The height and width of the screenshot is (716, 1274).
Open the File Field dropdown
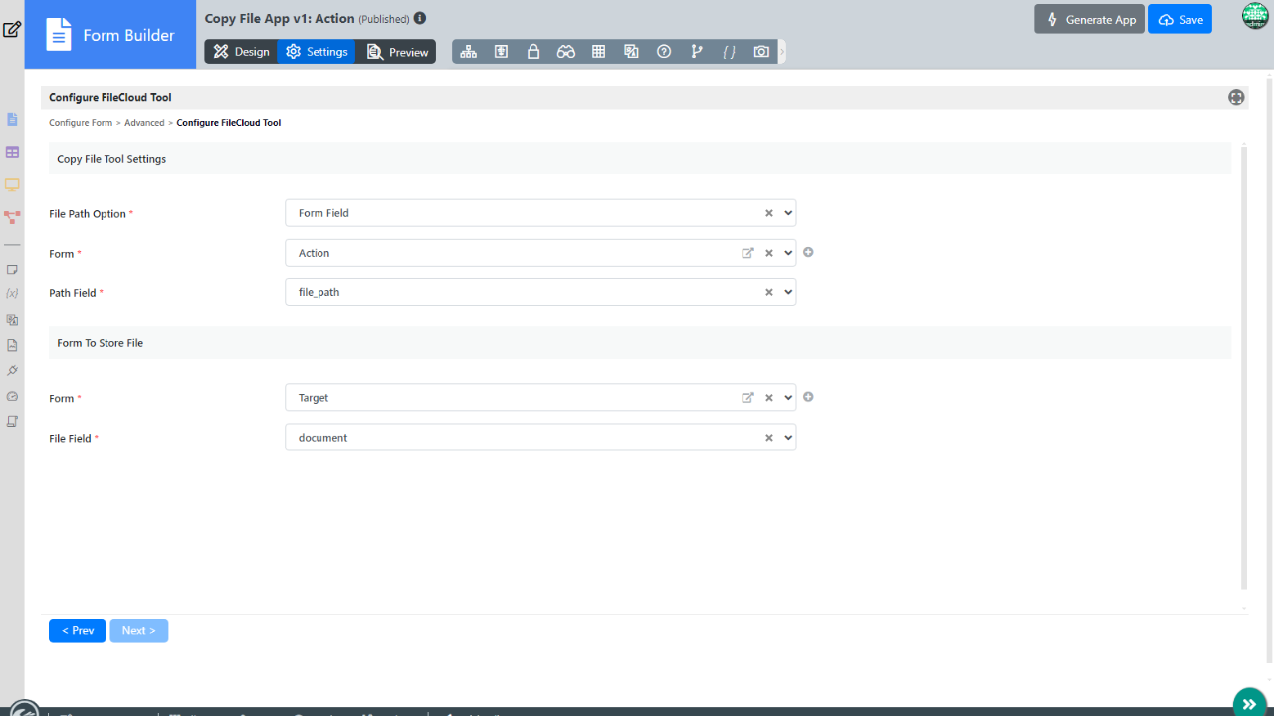(788, 437)
